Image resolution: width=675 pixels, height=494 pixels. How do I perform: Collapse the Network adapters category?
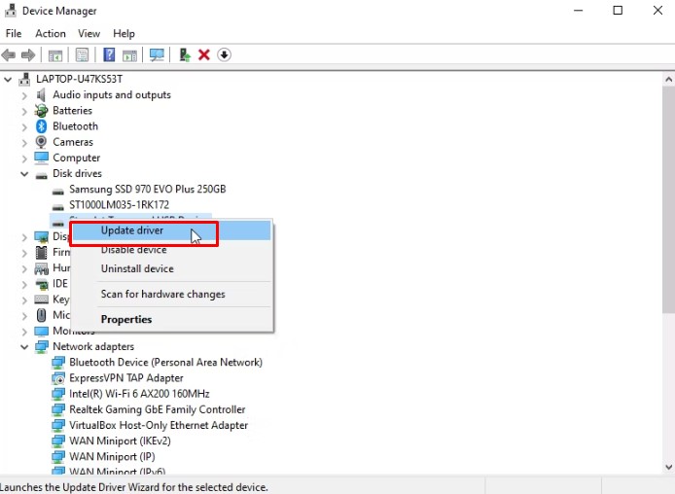[x=24, y=347]
